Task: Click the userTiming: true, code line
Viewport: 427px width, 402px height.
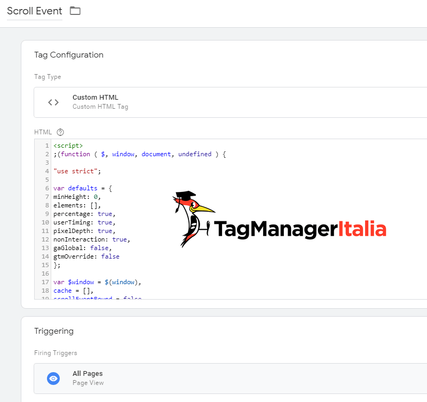Action: pyautogui.click(x=84, y=222)
